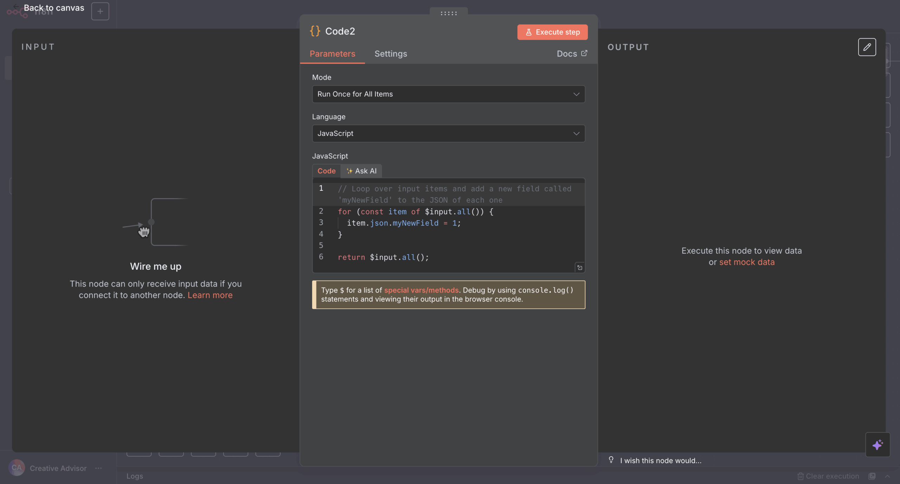Click the Learn more link in input panel
The height and width of the screenshot is (484, 900).
210,295
